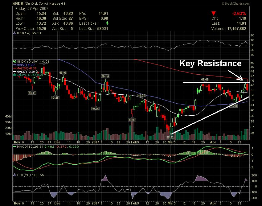The width and height of the screenshot is (262, 206).
Task: Click the 38.89 price callout
Action: click(132, 120)
